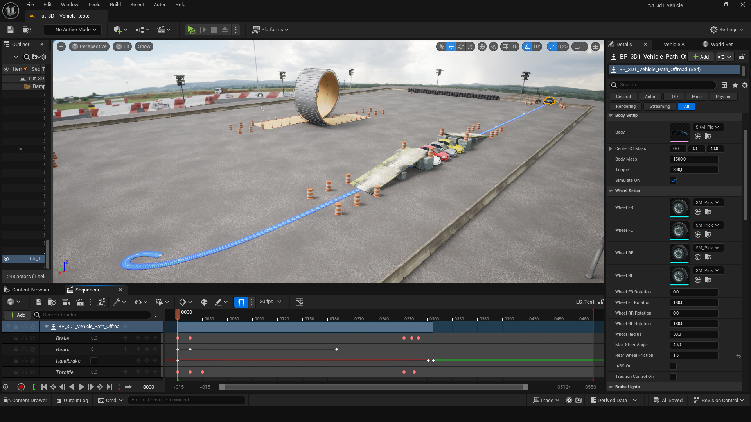Viewport: 751px width, 422px height.
Task: Click the Save current level icon
Action: coord(10,30)
